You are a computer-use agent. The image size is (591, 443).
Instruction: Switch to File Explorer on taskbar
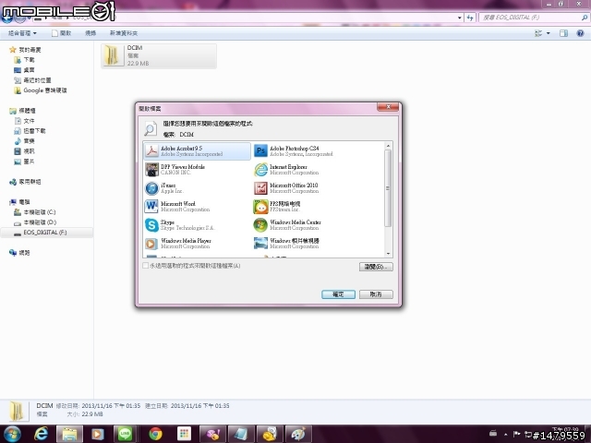coord(69,435)
